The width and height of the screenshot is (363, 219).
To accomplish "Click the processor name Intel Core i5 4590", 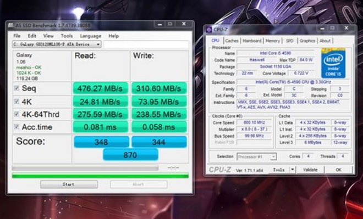I will pyautogui.click(x=275, y=53).
